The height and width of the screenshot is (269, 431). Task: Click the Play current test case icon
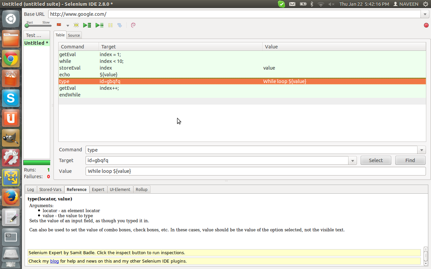[x=99, y=25]
